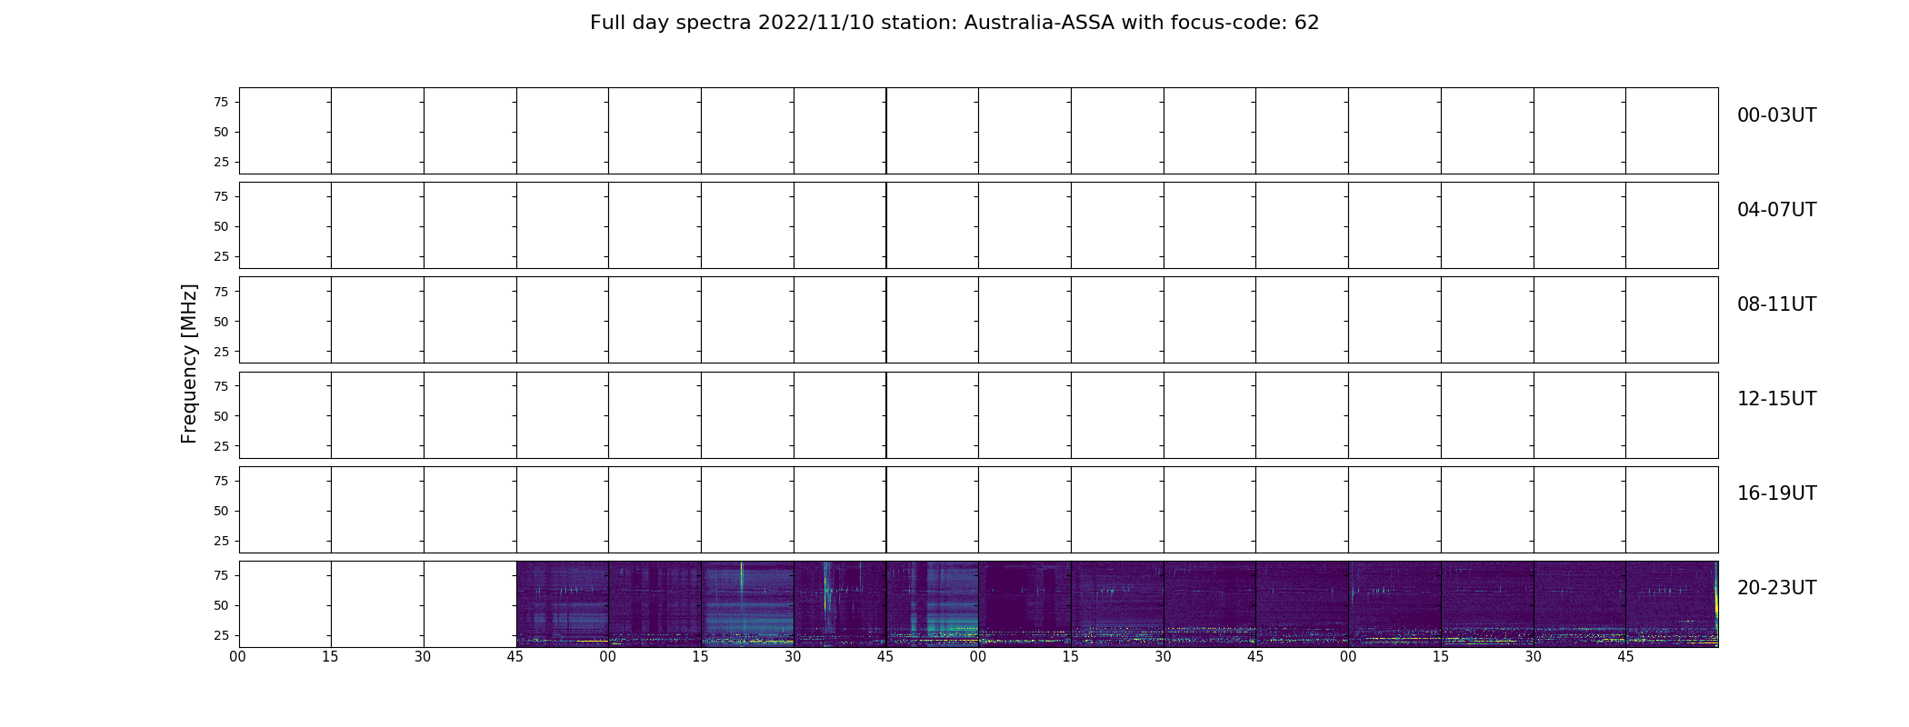Screen dimensions: 1909x727
Task: Click the 50 tick label of the 08-11UT row
Action: 221,322
